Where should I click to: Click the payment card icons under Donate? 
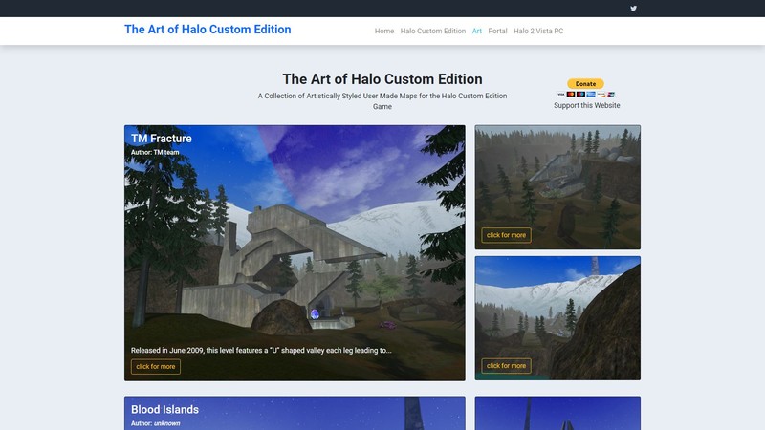coord(585,94)
